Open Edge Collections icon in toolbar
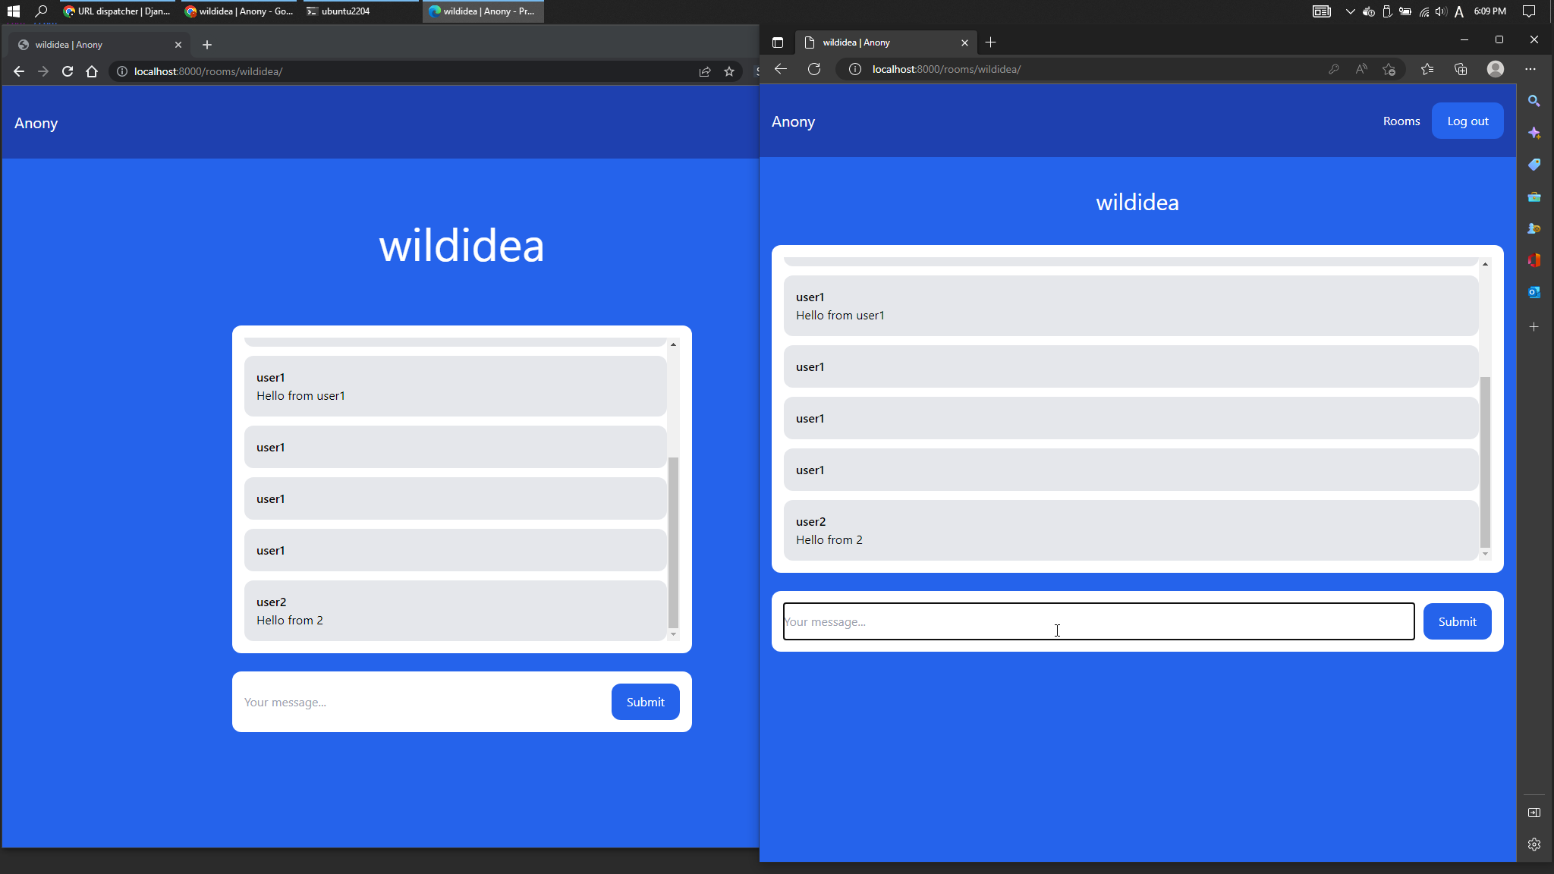Image resolution: width=1554 pixels, height=874 pixels. [x=1461, y=69]
